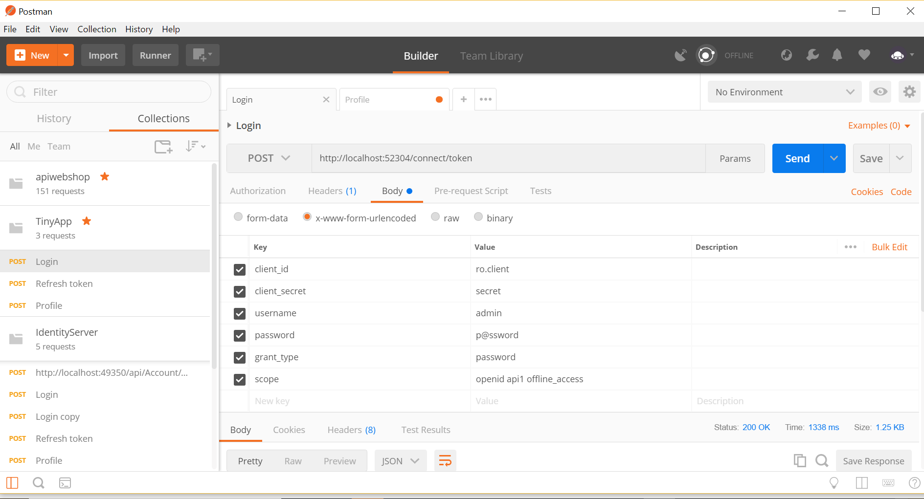Open Postman console icon in status bar
This screenshot has height=499, width=924.
(65, 483)
